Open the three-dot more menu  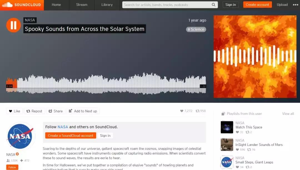pos(295,5)
